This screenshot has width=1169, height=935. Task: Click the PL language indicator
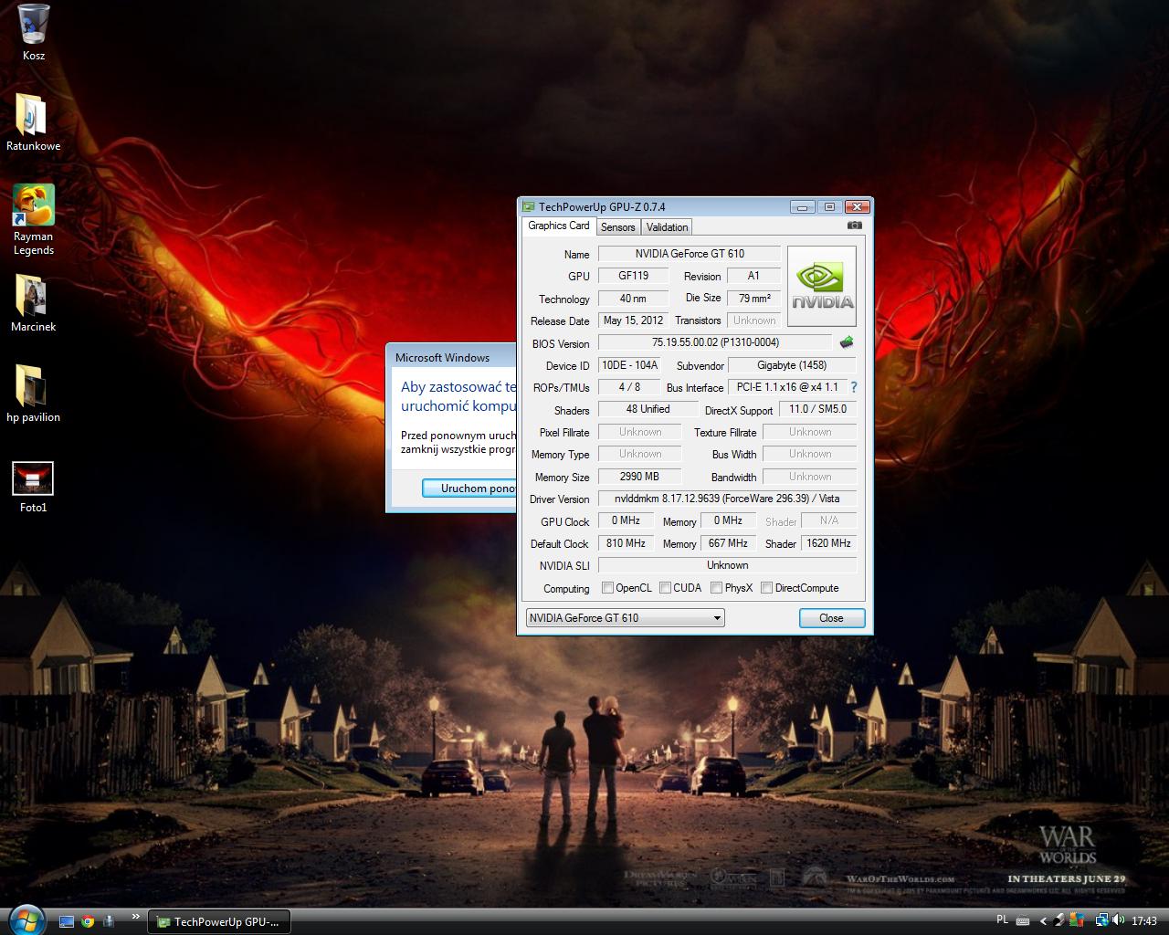(x=1002, y=919)
